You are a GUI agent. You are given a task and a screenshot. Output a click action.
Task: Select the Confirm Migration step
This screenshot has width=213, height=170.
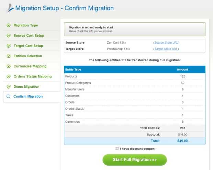(28, 97)
